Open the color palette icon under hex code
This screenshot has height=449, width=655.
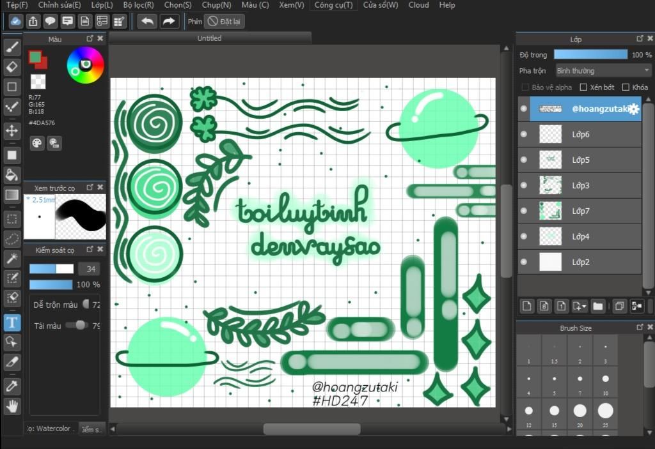36,143
